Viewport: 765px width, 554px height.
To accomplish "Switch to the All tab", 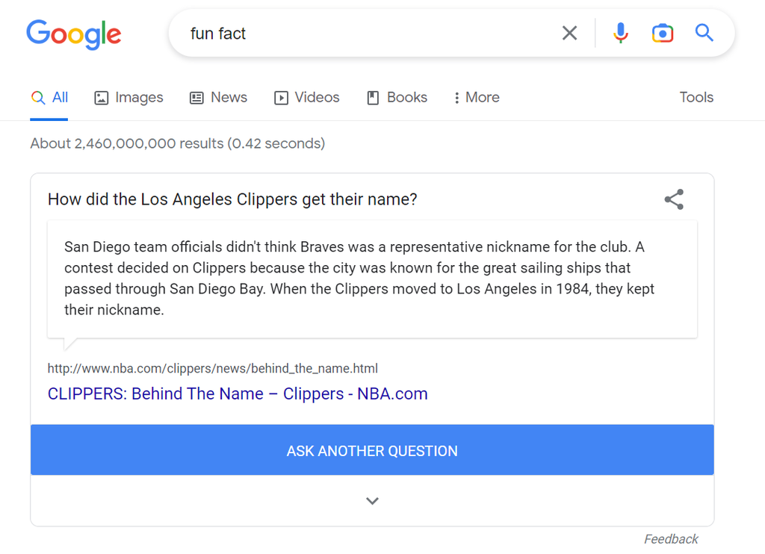I will (49, 97).
